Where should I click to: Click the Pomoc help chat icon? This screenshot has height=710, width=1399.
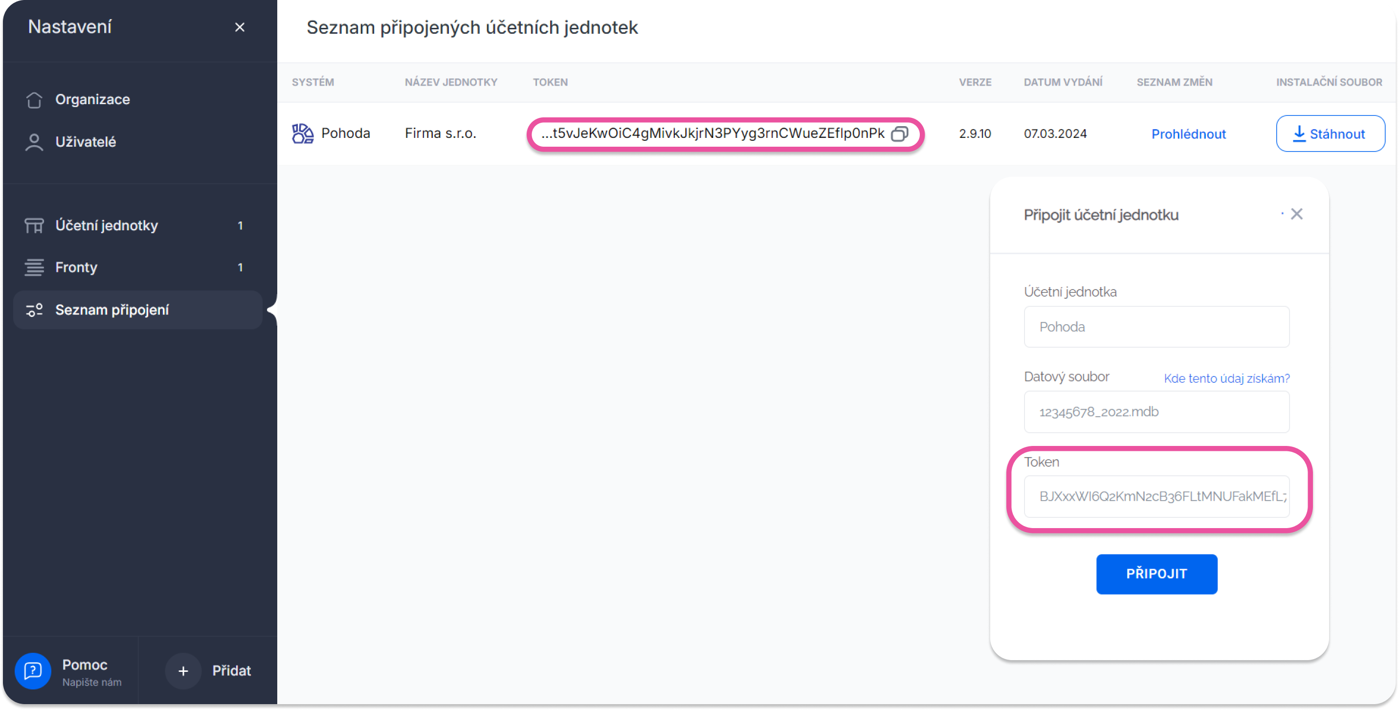[x=33, y=671]
